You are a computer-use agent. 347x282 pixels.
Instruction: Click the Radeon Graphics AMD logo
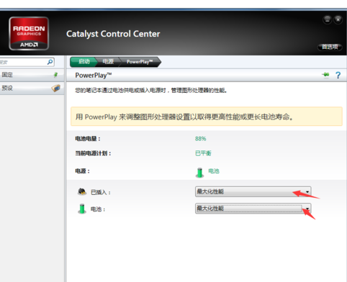click(x=29, y=34)
